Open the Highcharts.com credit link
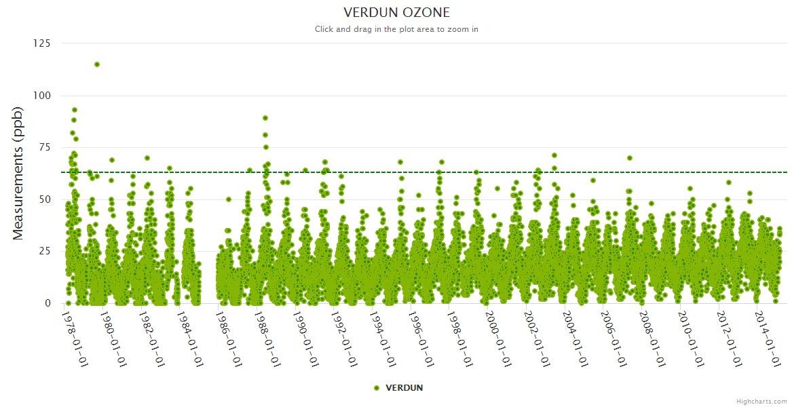This screenshot has width=794, height=407. [x=761, y=401]
